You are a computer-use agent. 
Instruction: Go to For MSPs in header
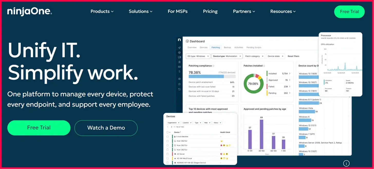(x=177, y=11)
